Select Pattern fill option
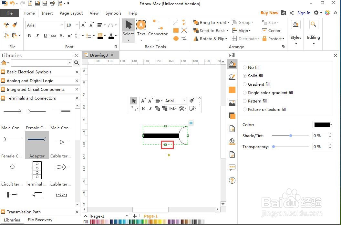The height and width of the screenshot is (225, 341). point(255,101)
